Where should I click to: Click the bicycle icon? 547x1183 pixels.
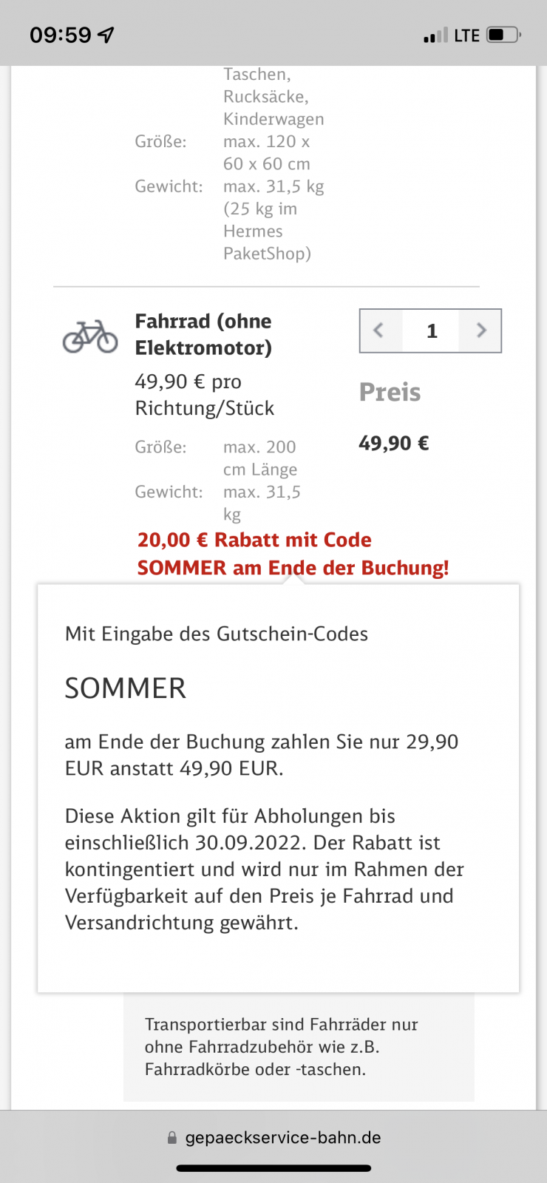[90, 336]
